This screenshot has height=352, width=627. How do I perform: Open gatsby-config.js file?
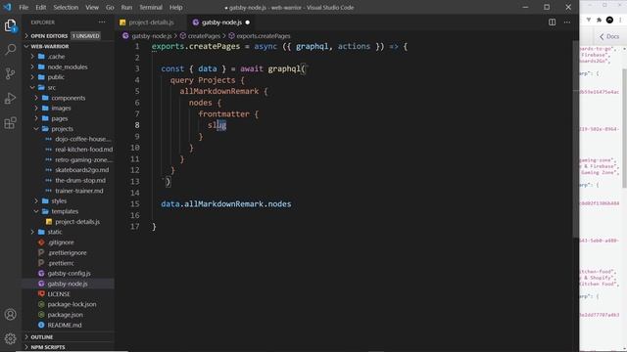(68, 274)
